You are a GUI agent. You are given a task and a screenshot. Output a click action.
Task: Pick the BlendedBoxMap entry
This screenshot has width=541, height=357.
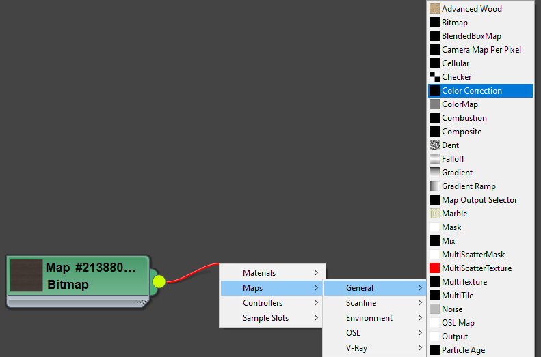(480, 36)
